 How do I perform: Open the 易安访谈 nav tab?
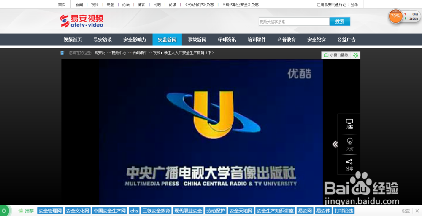tap(103, 40)
